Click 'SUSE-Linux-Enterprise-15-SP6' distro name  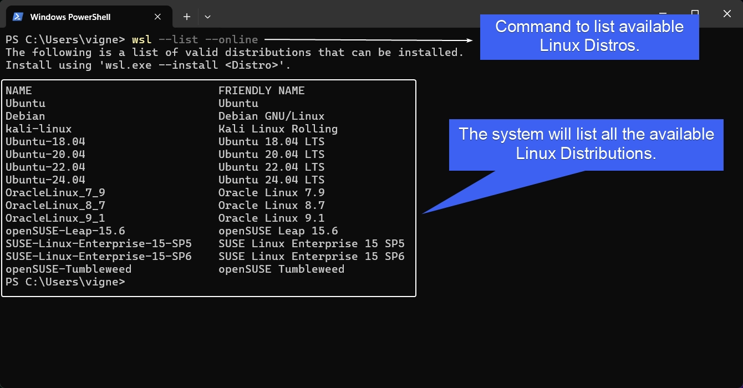tap(99, 257)
